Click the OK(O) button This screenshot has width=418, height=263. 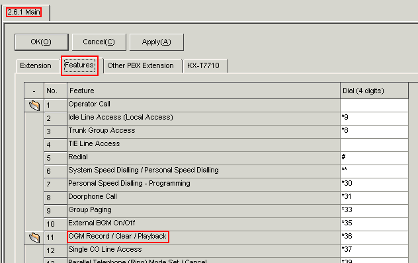pyautogui.click(x=41, y=42)
